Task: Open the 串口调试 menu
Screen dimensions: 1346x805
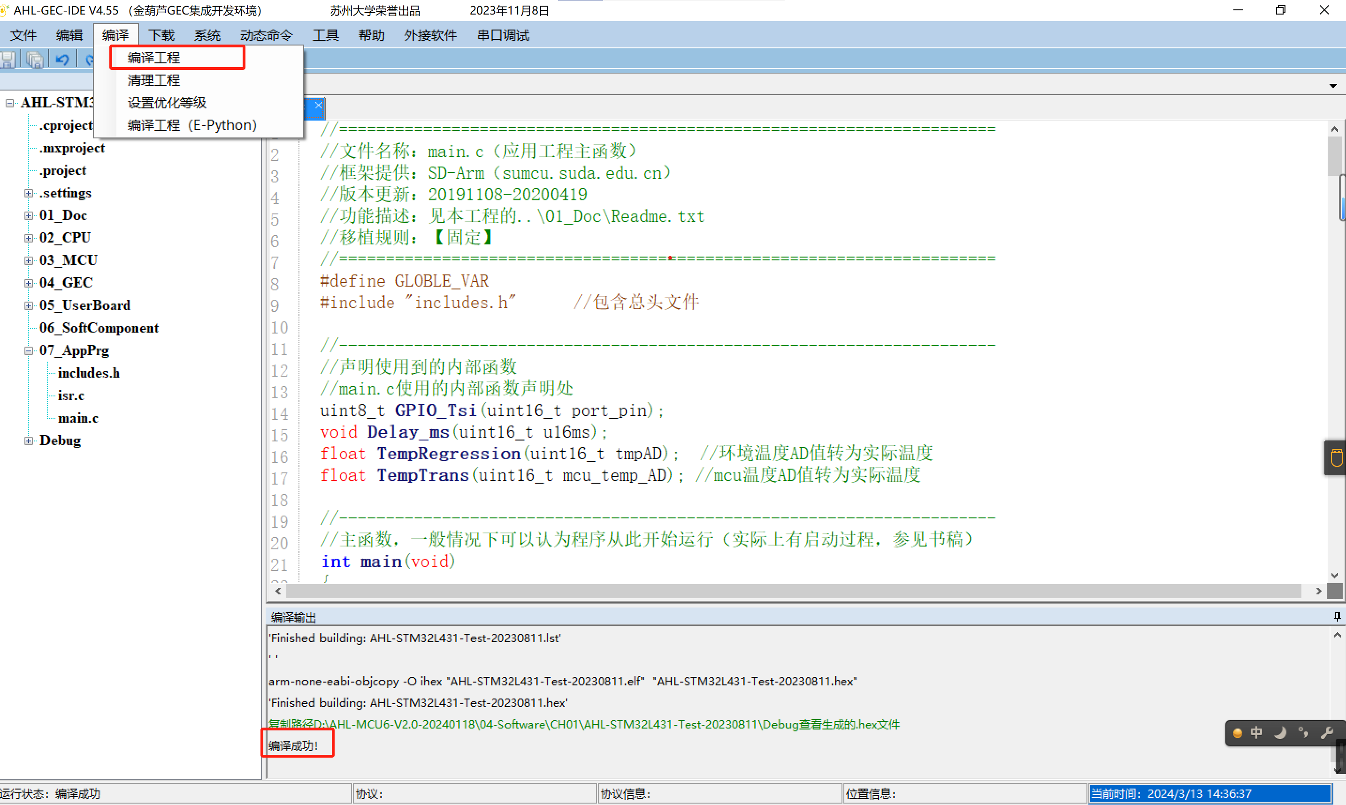Action: [x=503, y=35]
